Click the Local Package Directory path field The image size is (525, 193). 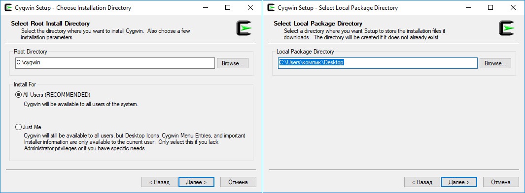pyautogui.click(x=378, y=63)
